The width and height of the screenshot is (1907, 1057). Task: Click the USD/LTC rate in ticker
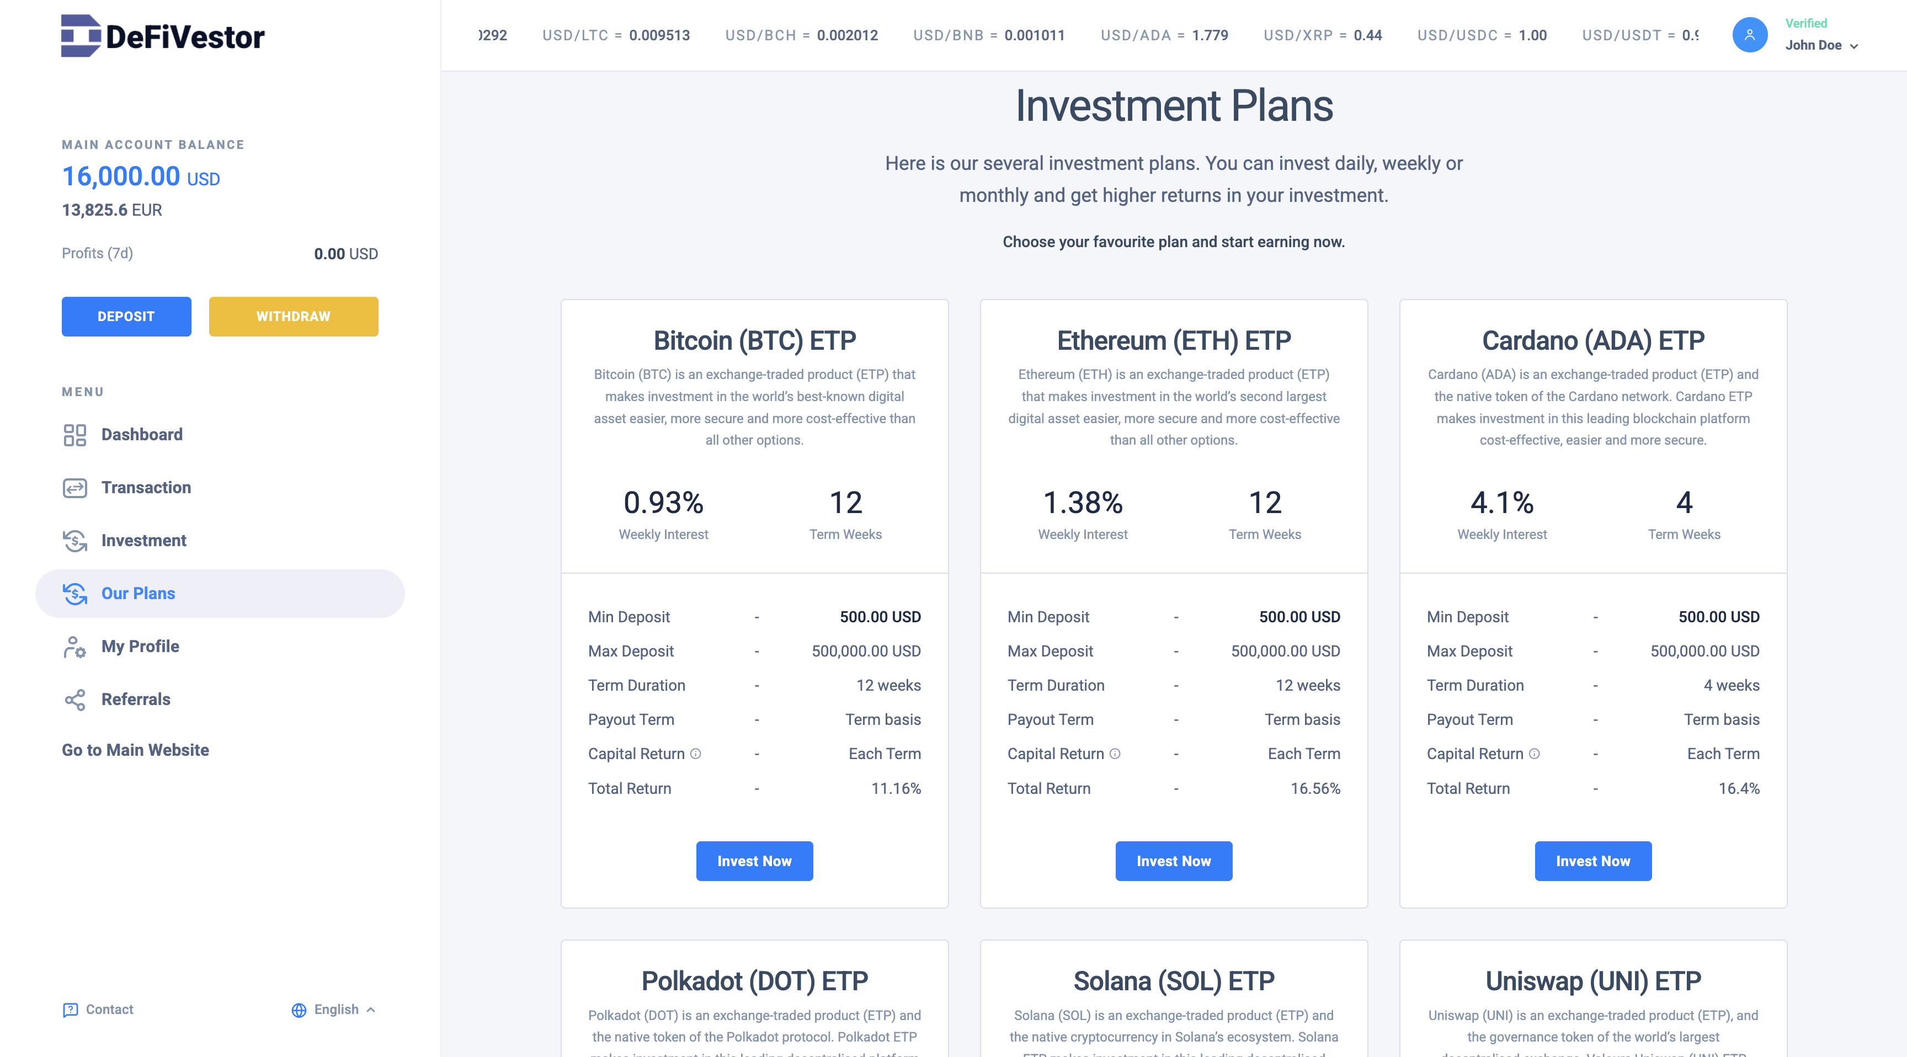[616, 35]
